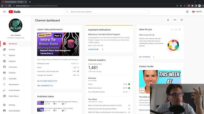The width and height of the screenshot is (204, 114).
Task: Click the Monetization dollar icon
Action: tap(4, 85)
